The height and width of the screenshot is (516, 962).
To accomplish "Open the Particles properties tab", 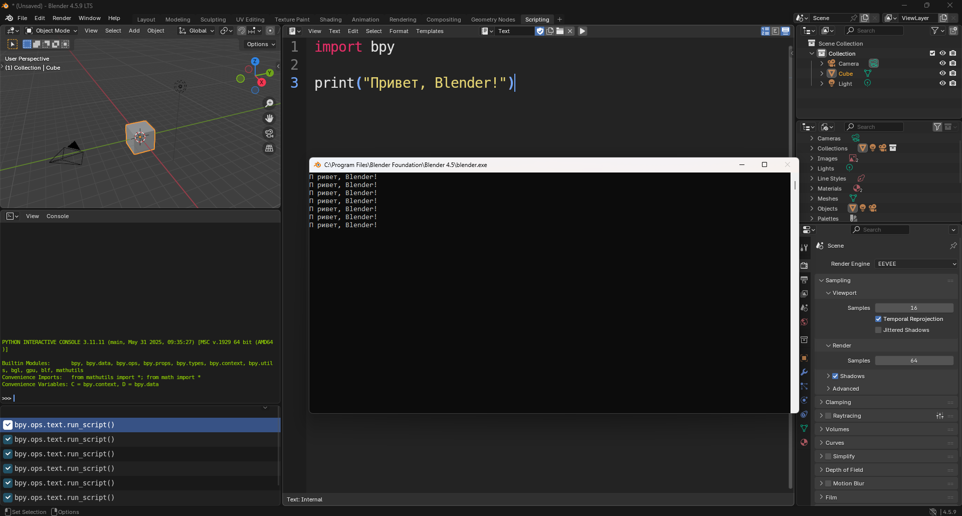I will 804,386.
